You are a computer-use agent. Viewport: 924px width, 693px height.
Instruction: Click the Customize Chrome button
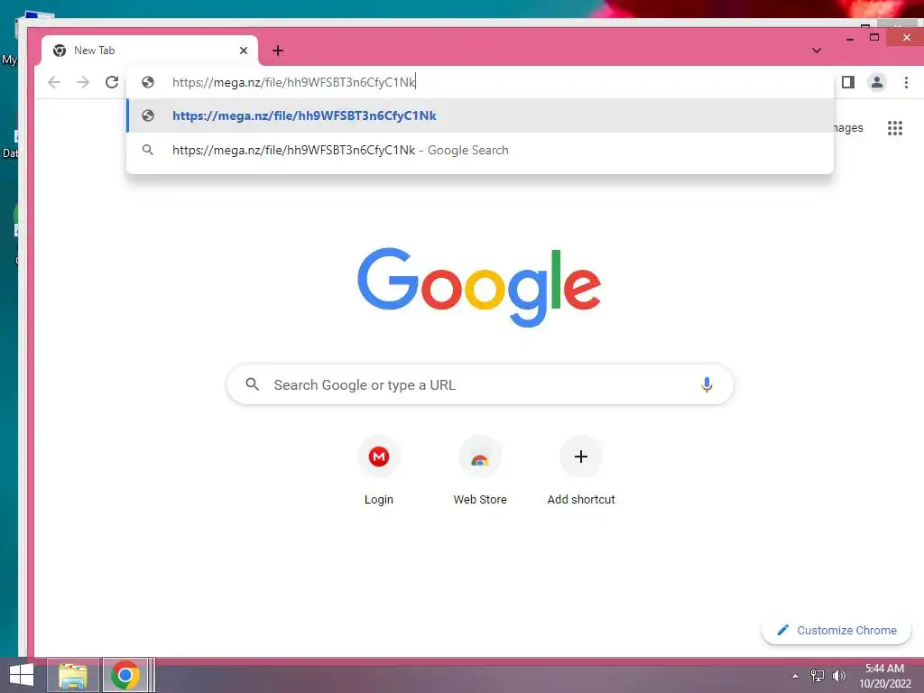pos(836,631)
